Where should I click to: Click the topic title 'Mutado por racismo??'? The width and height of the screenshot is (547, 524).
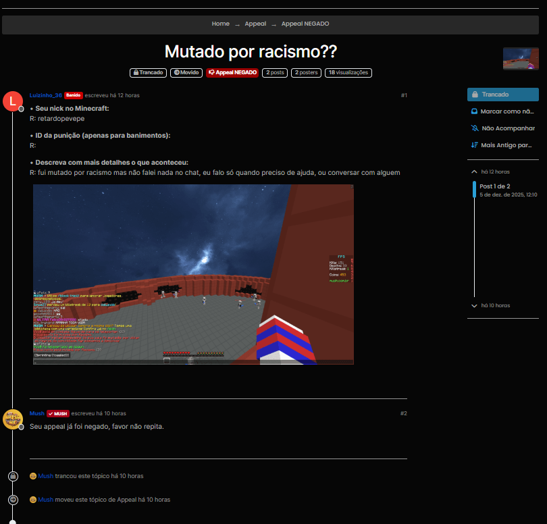tap(251, 51)
